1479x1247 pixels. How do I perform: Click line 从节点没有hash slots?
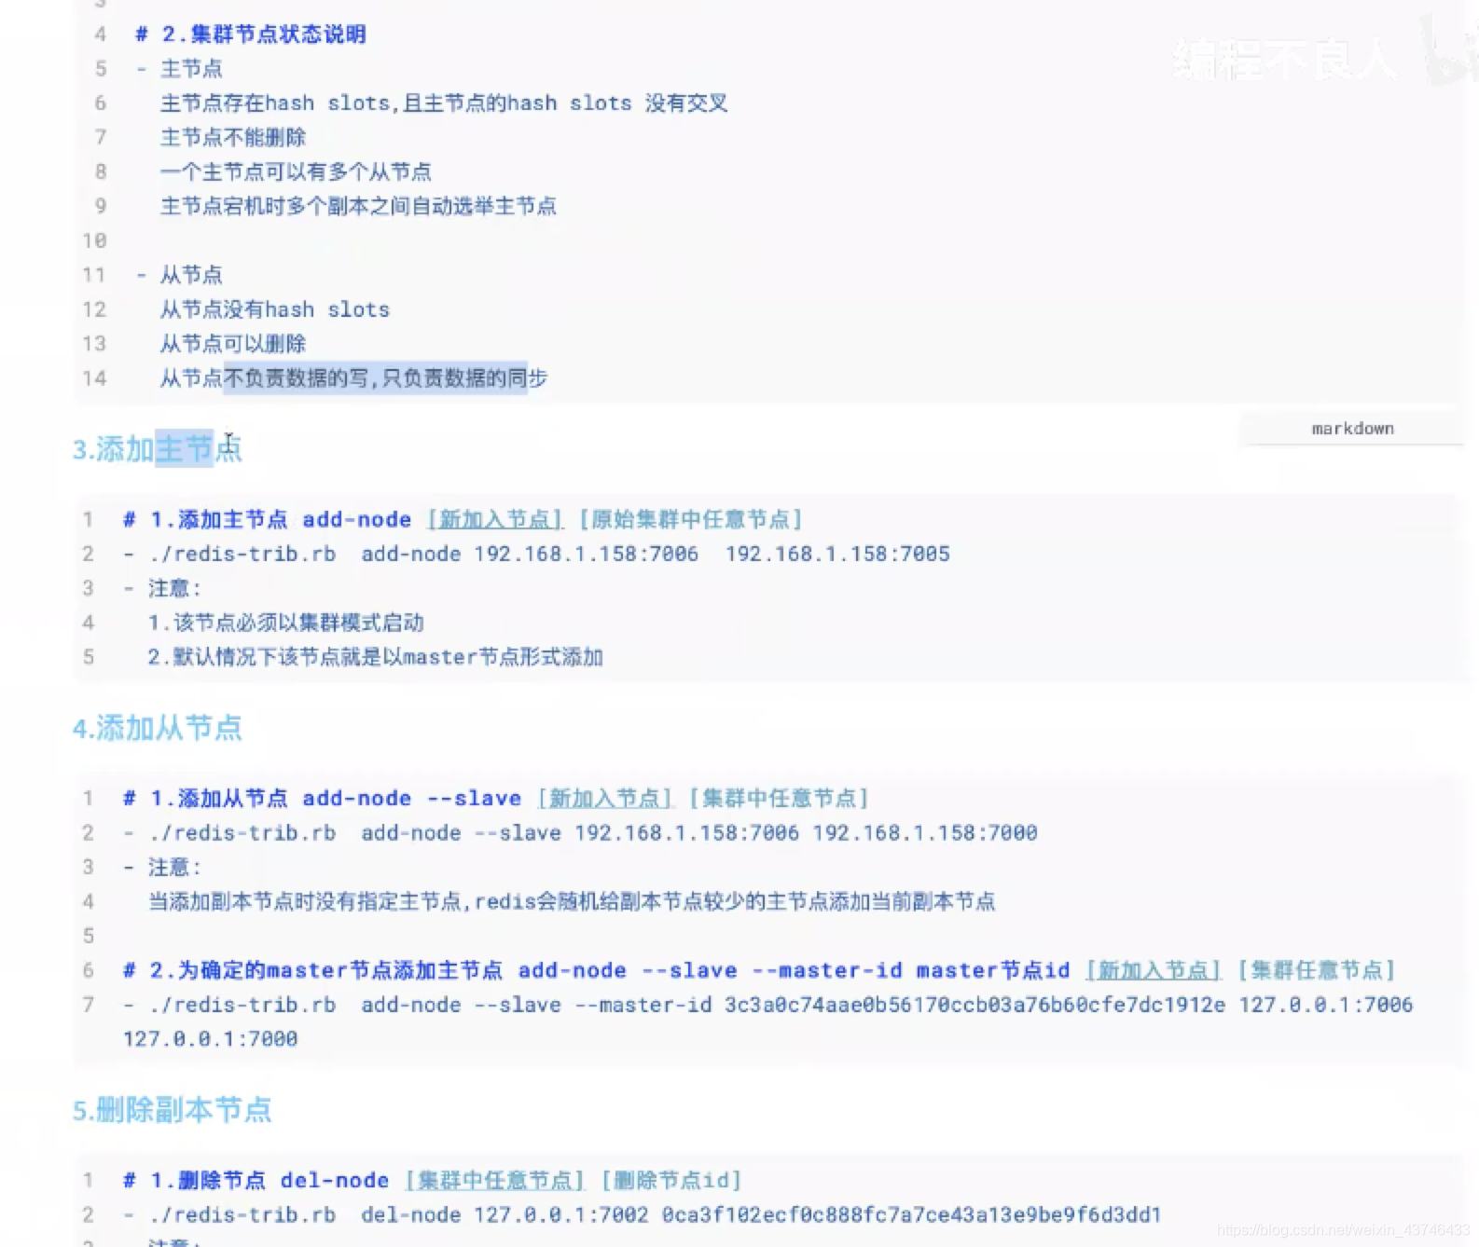pos(275,309)
